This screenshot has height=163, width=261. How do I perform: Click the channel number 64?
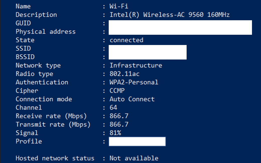113,107
